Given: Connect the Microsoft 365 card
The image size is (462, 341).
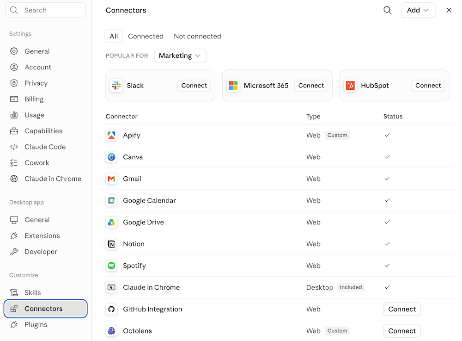Looking at the screenshot, I should [x=311, y=86].
